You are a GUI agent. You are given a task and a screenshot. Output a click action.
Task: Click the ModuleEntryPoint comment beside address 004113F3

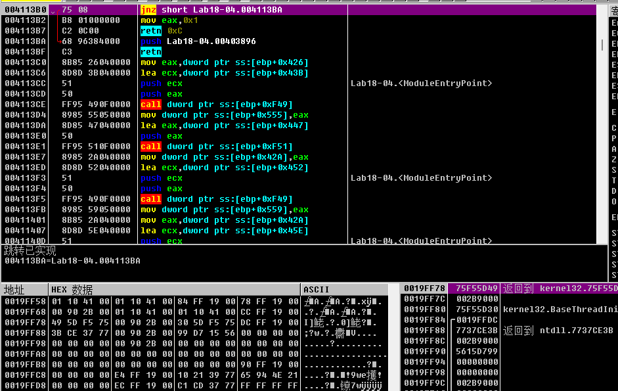pyautogui.click(x=422, y=178)
